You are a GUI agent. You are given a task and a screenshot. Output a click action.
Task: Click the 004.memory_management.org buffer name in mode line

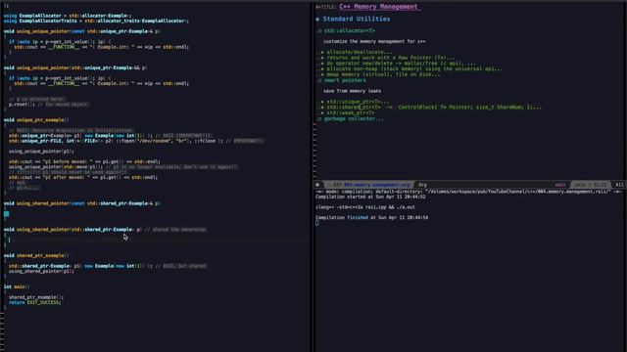[x=377, y=185]
